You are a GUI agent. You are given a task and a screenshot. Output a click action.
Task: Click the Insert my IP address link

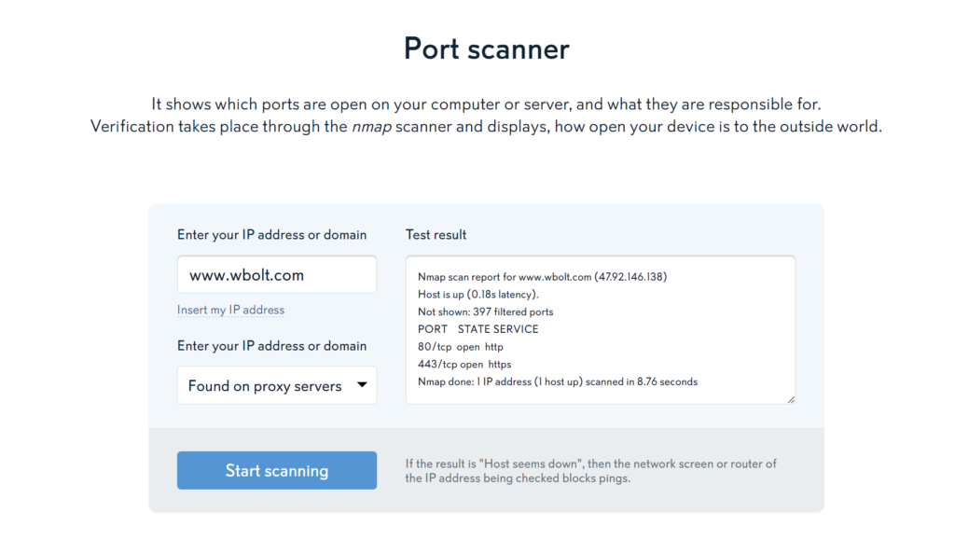coord(230,310)
